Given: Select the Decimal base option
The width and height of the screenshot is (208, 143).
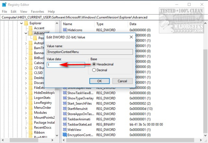Looking at the screenshot, I should coord(94,70).
